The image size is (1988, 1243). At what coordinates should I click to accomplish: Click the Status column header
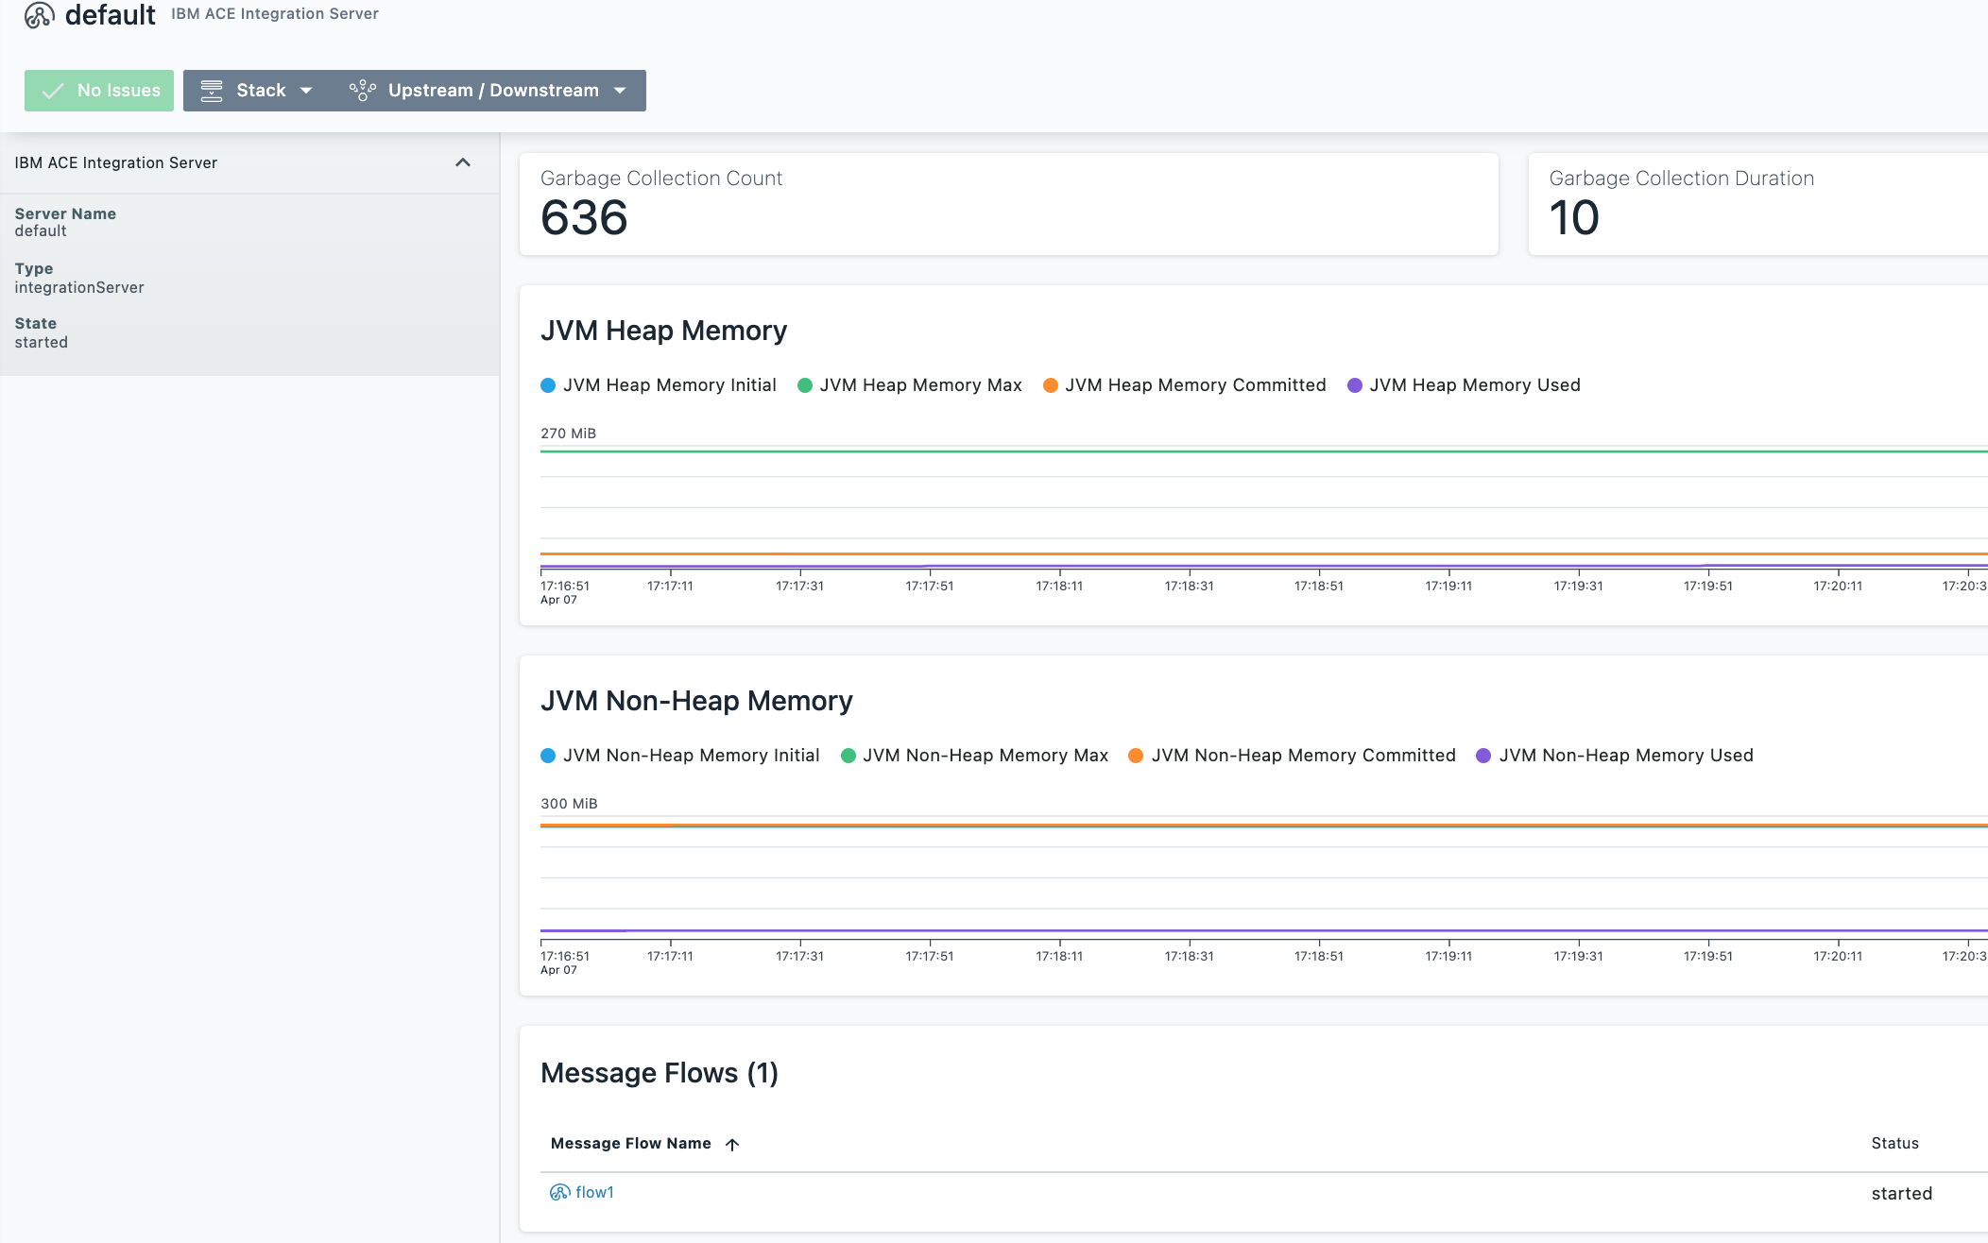click(1895, 1144)
